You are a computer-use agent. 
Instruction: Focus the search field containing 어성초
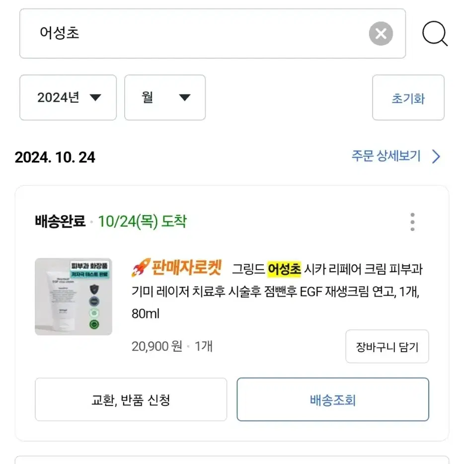click(x=213, y=33)
